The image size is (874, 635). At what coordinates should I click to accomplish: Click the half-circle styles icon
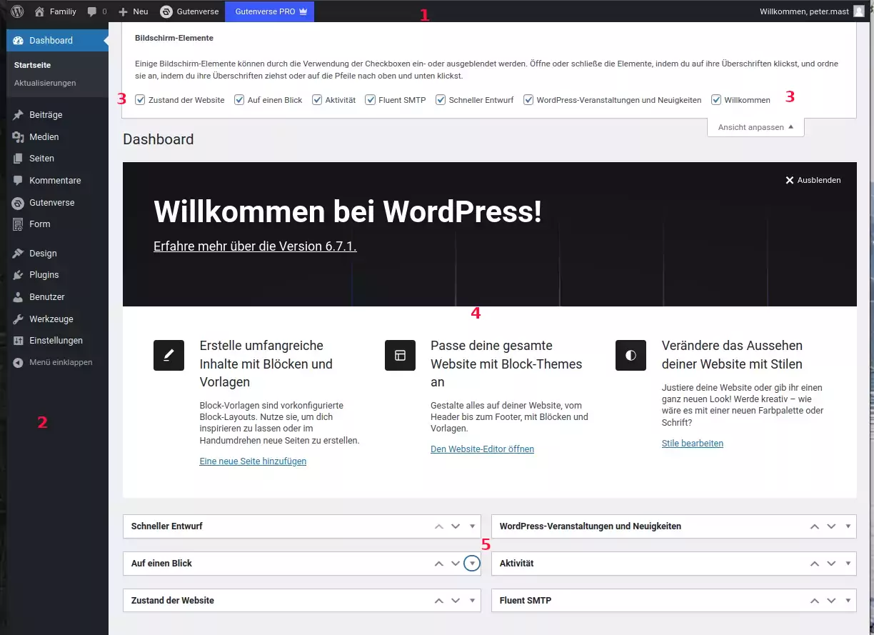[631, 355]
